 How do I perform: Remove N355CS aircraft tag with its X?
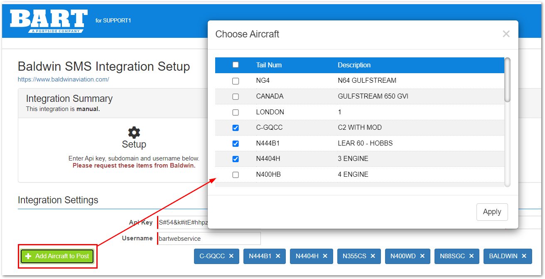pyautogui.click(x=373, y=256)
